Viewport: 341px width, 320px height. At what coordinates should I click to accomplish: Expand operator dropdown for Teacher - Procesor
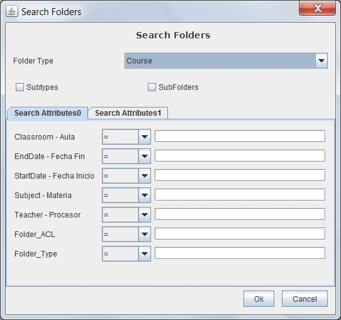(126, 214)
